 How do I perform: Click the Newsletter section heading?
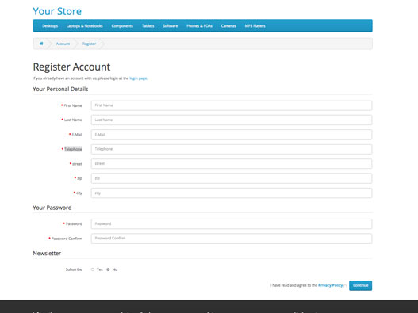(47, 253)
